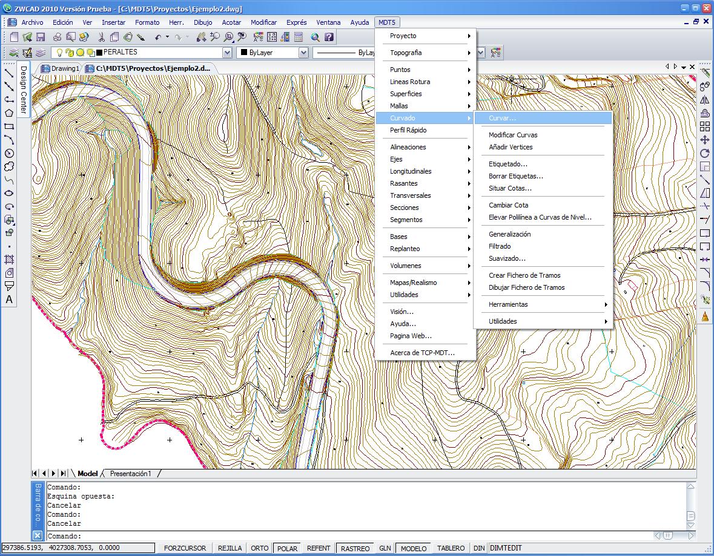Expand the Volumenes submenu
The width and height of the screenshot is (714, 556).
426,266
